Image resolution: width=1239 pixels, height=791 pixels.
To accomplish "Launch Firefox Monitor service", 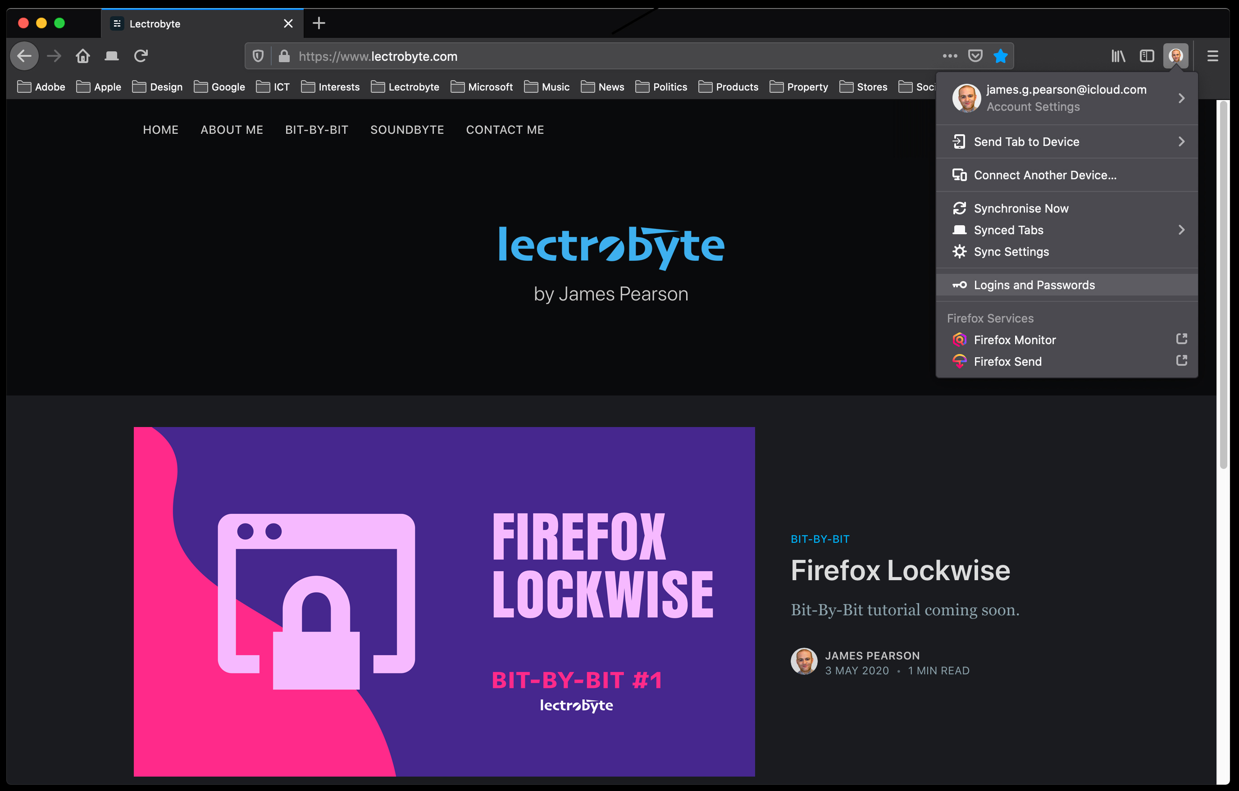I will [1067, 340].
